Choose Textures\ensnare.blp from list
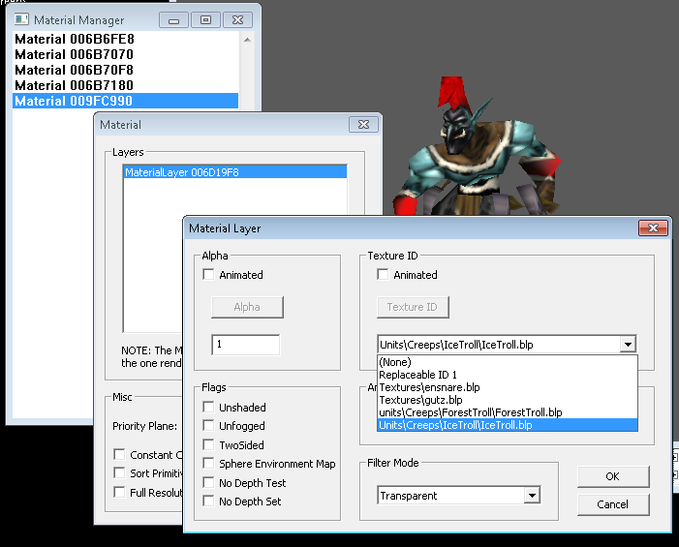 [508, 387]
